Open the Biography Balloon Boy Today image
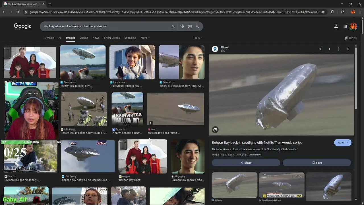Screen dimensions: 364x205 tap(188, 156)
